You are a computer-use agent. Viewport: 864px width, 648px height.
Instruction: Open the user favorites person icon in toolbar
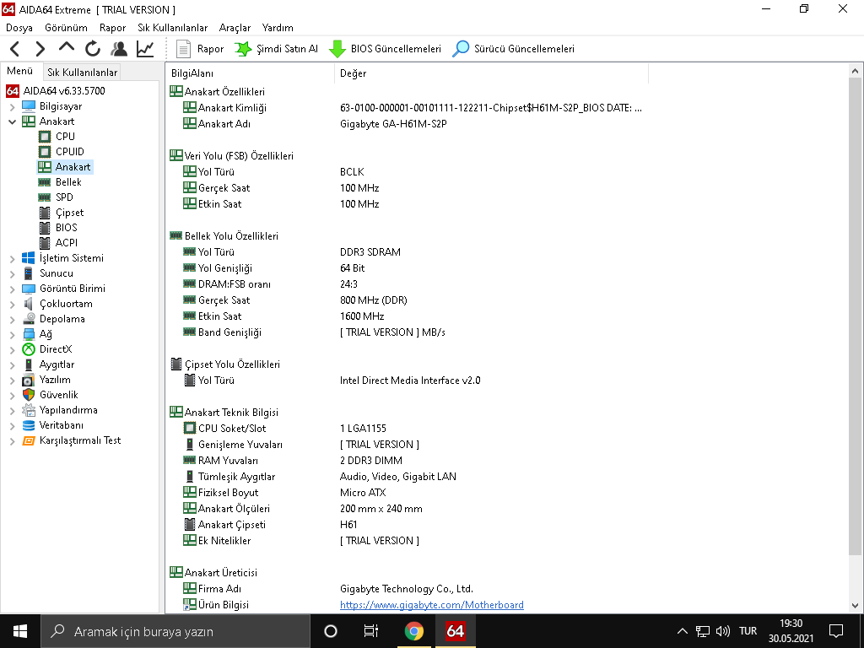[x=118, y=49]
